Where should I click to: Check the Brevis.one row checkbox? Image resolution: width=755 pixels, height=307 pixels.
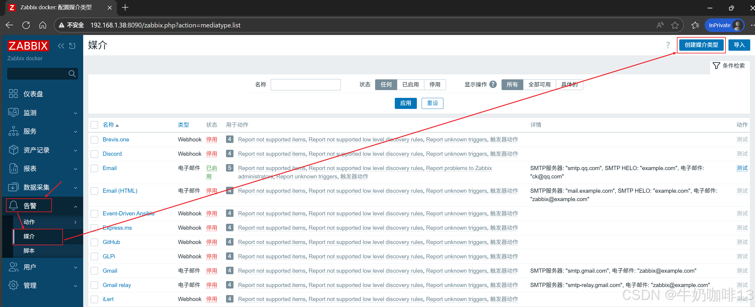pyautogui.click(x=95, y=140)
